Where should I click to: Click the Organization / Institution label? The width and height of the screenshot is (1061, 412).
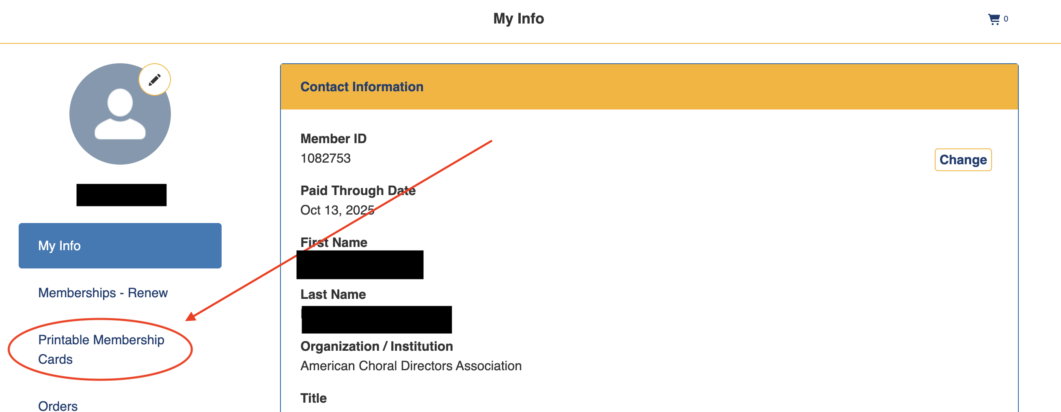pyautogui.click(x=376, y=346)
